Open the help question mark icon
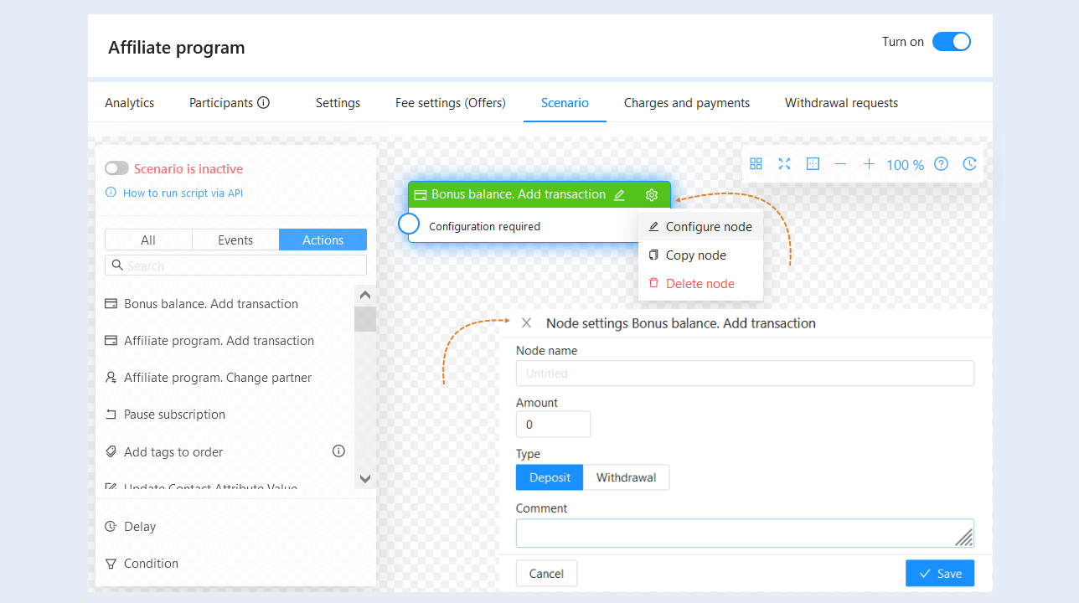Image resolution: width=1079 pixels, height=603 pixels. (x=941, y=164)
